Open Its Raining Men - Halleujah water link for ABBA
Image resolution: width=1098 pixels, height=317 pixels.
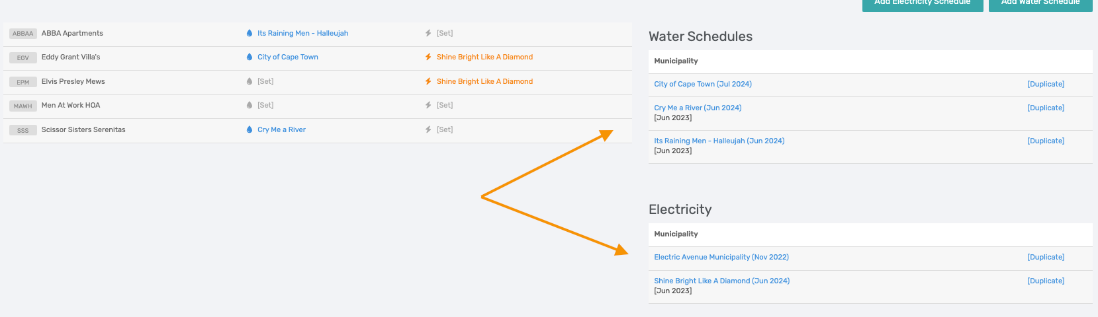coord(302,33)
